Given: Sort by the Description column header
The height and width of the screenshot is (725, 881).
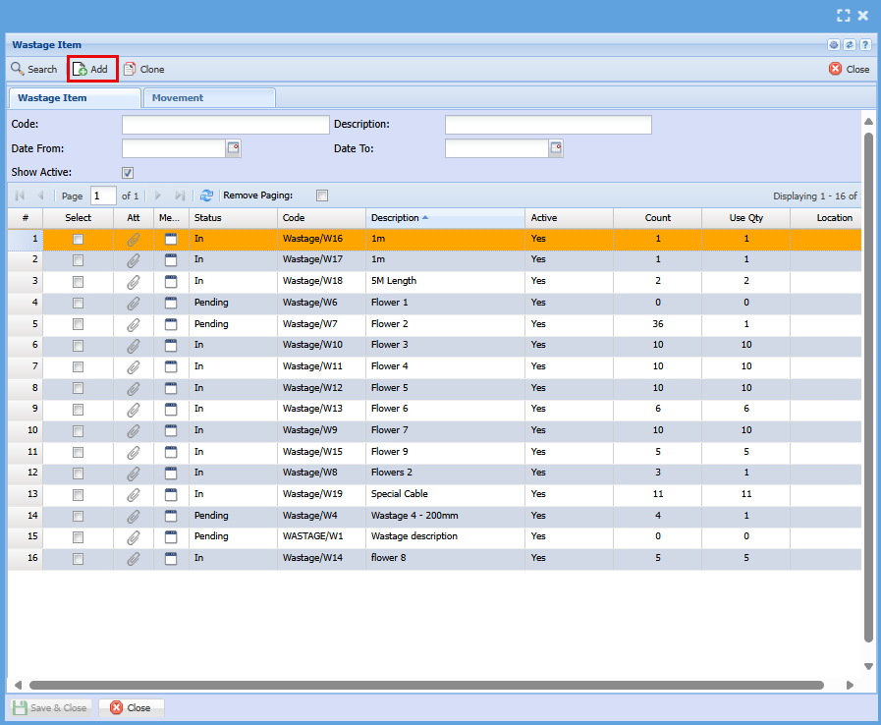Looking at the screenshot, I should tap(395, 218).
